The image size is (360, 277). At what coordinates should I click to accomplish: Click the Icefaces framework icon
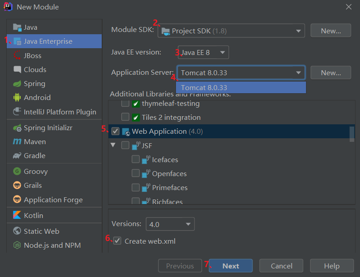146,160
